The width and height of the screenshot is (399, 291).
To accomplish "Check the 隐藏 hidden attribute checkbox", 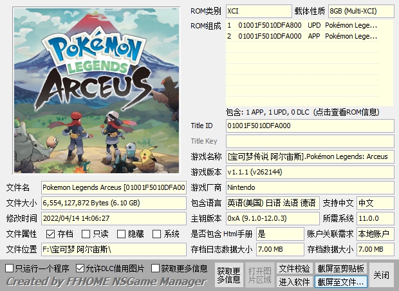I will [x=122, y=234].
